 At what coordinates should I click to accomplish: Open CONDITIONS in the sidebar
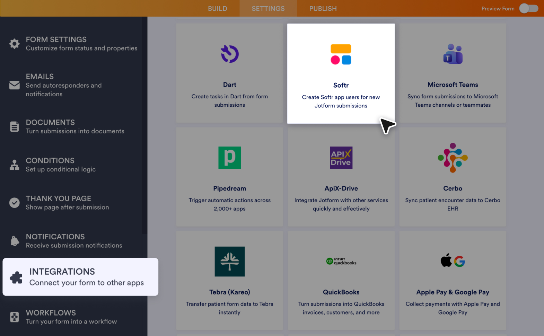click(50, 160)
